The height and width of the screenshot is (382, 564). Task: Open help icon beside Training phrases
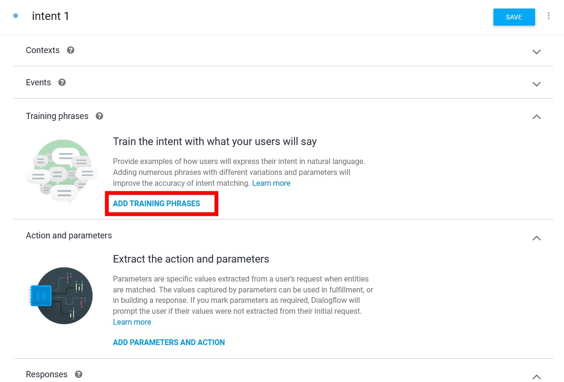tap(99, 116)
